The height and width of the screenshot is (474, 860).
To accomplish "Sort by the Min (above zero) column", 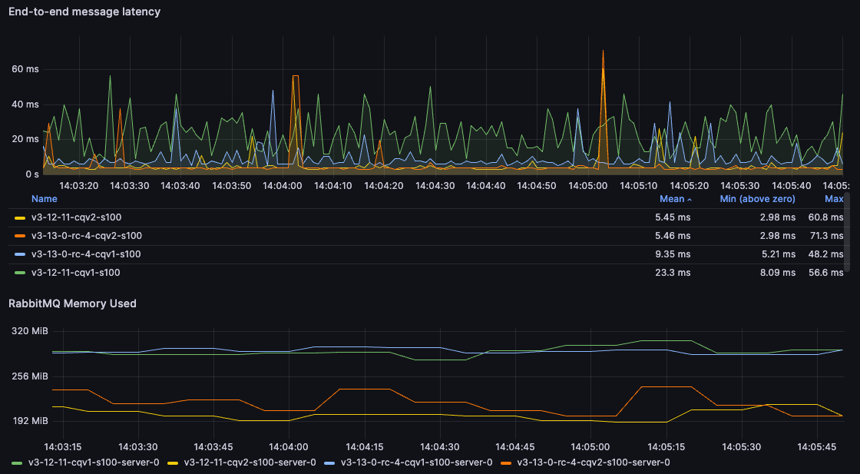I will pyautogui.click(x=757, y=198).
